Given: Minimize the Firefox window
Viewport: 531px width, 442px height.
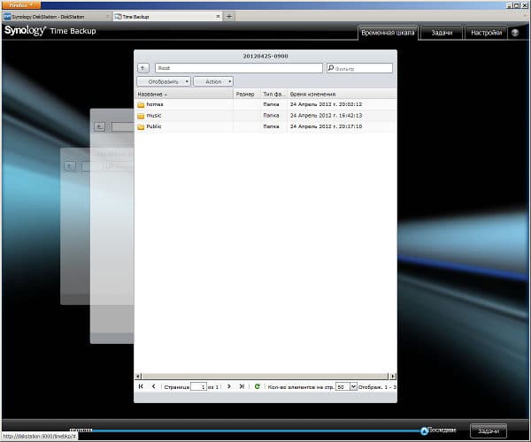Looking at the screenshot, I should [x=509, y=5].
